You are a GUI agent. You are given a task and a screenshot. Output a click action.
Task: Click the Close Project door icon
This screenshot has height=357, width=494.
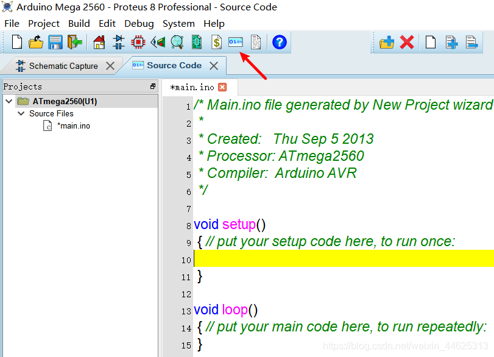pos(75,42)
